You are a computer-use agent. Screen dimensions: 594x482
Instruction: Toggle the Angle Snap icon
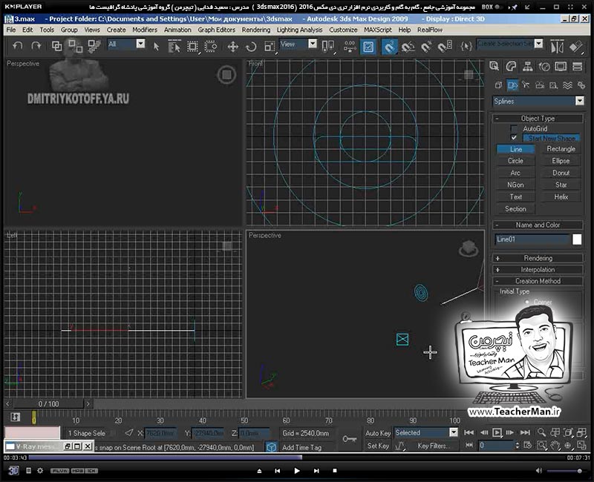pyautogui.click(x=408, y=47)
